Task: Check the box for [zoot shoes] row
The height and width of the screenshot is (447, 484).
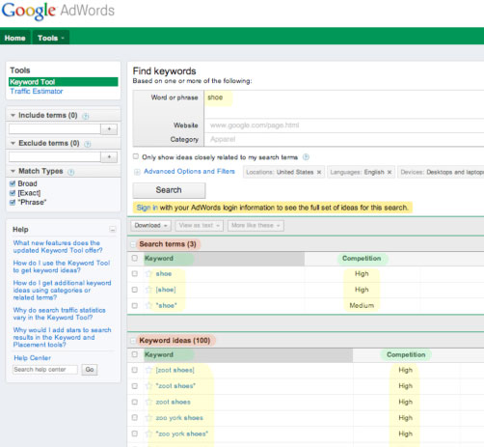Action: tap(135, 370)
